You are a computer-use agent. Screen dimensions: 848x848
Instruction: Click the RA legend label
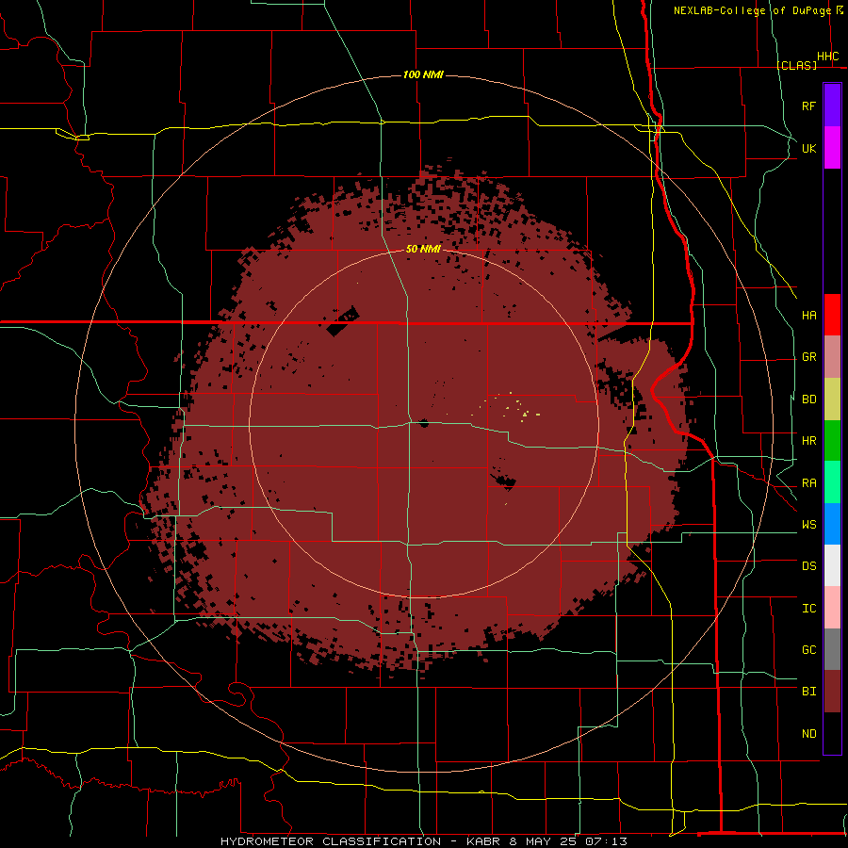coord(808,483)
